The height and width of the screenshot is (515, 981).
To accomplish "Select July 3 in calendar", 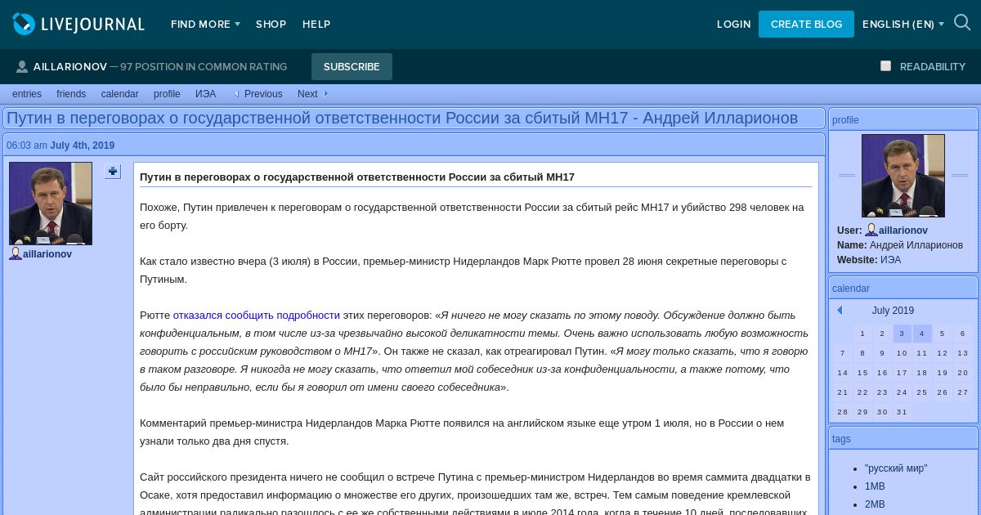I will pos(902,333).
